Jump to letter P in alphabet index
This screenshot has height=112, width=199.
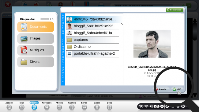63,55
